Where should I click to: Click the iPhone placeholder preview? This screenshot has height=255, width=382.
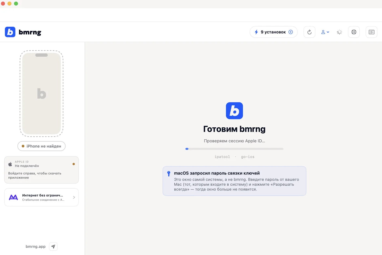[41, 94]
